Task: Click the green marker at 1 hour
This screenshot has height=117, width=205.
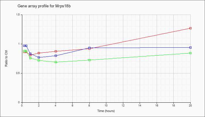Action: 30,58
